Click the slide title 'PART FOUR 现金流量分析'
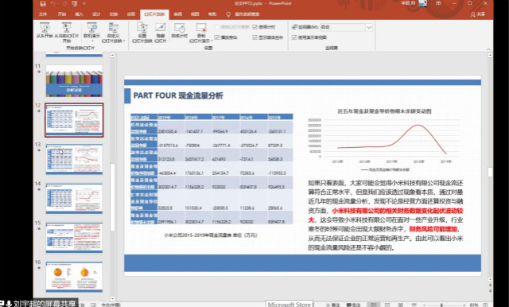 click(x=178, y=95)
